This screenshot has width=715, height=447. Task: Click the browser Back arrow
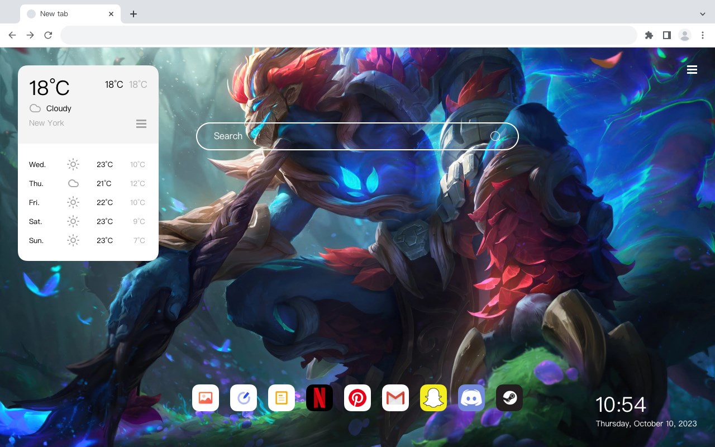[x=12, y=35]
